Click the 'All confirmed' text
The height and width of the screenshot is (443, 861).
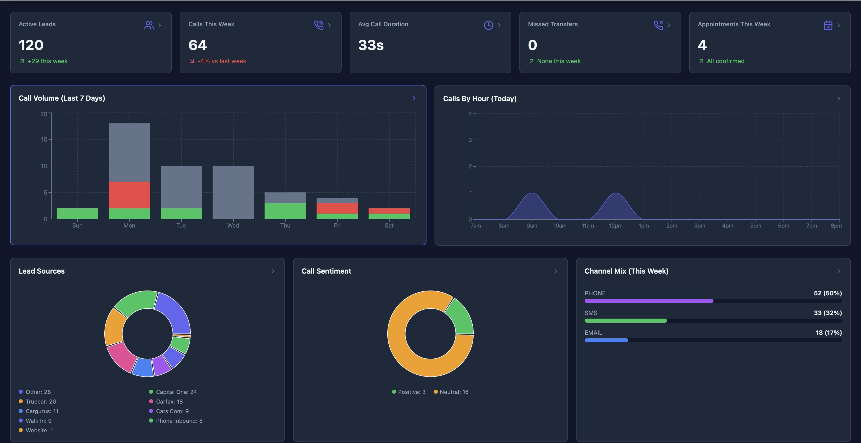tap(726, 61)
